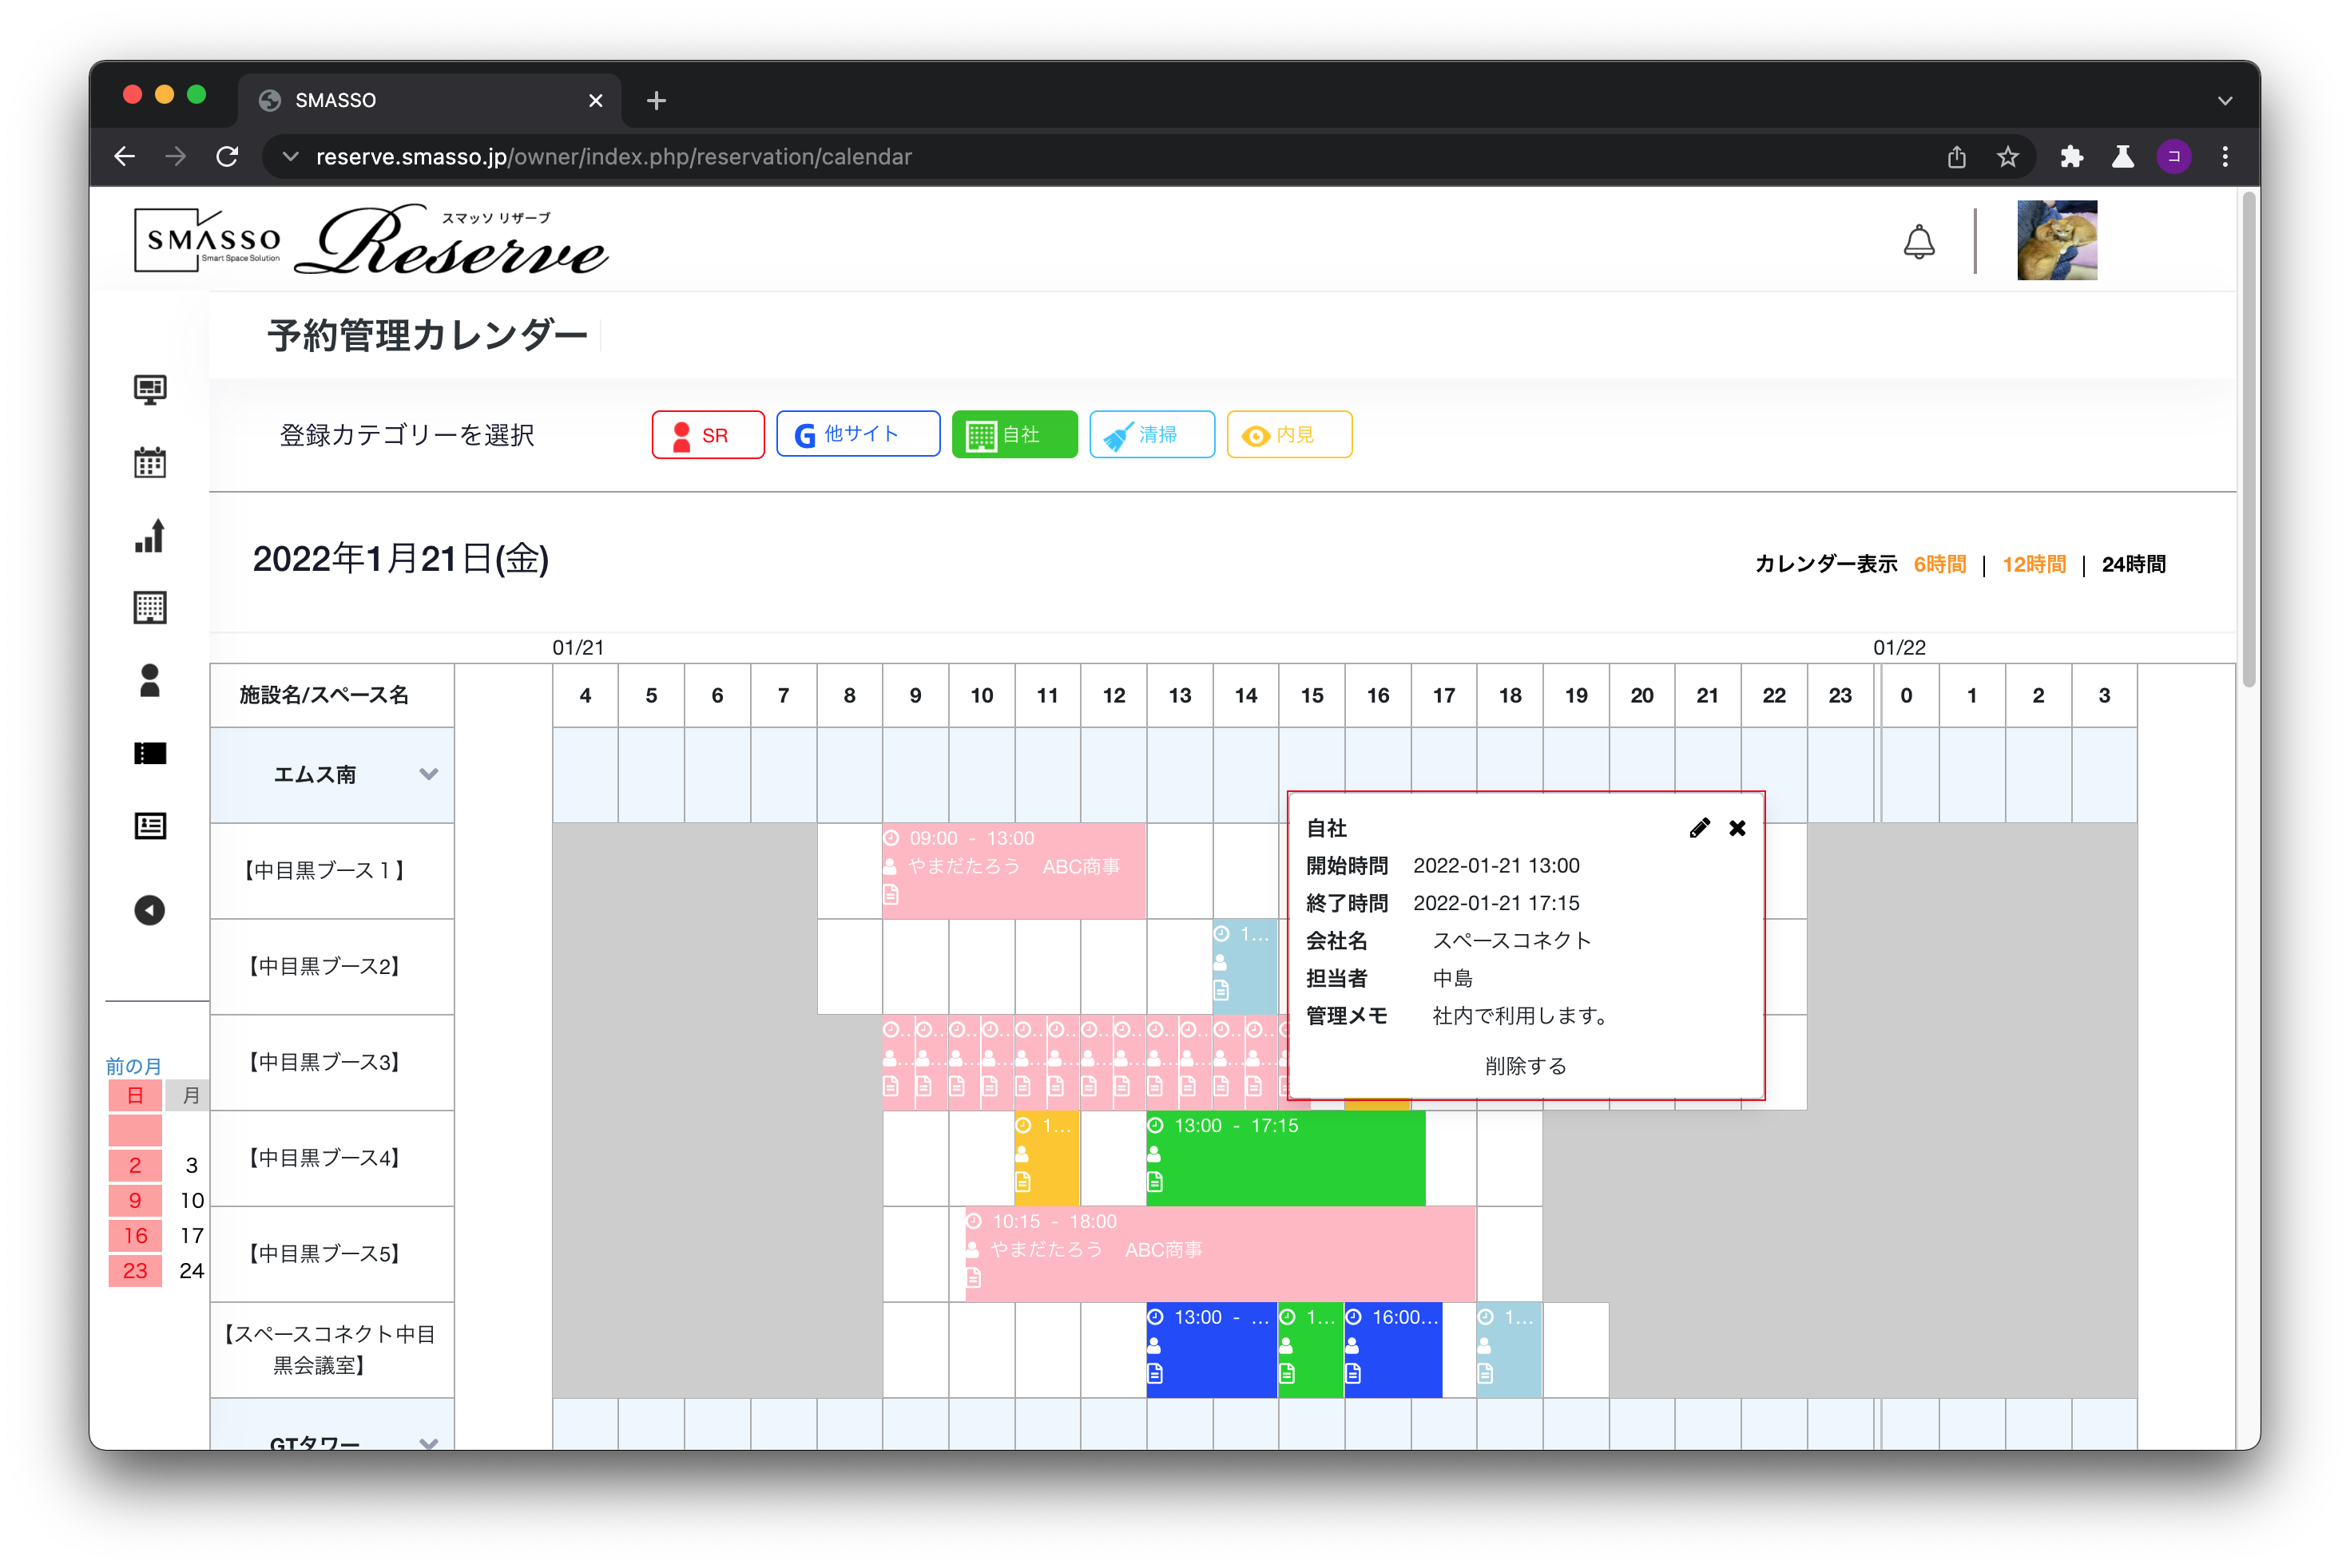2350x1568 pixels.
Task: Click the monitor dashboard sidebar icon
Action: pyautogui.click(x=149, y=389)
